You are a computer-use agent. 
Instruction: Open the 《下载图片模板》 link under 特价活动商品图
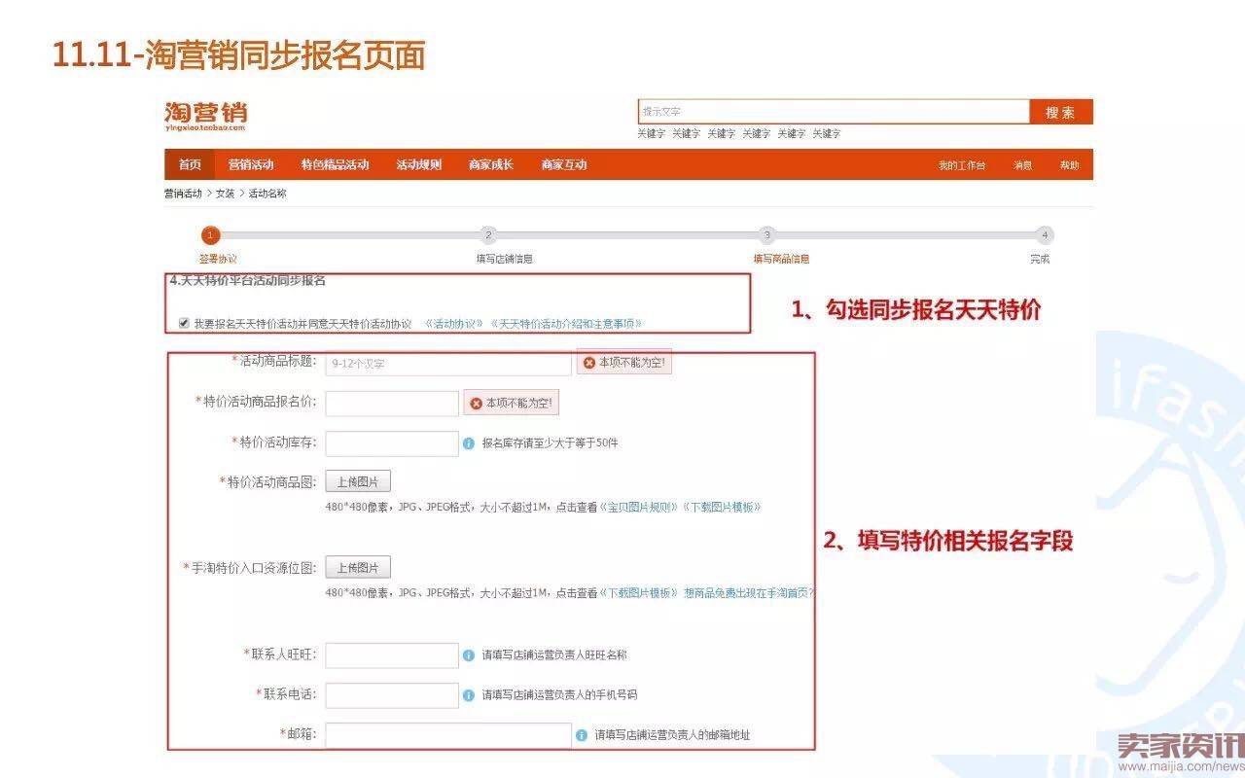(x=722, y=508)
